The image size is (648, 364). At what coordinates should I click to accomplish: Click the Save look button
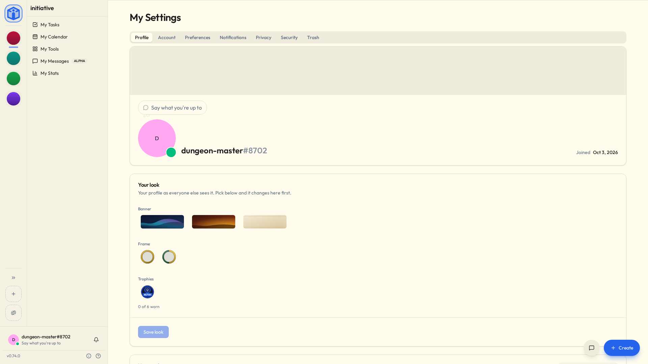(x=153, y=332)
